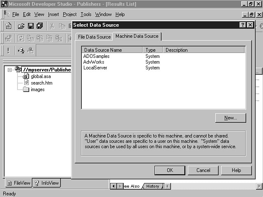263x197 pixels.
Task: Click the System type for LocalServer
Action: pyautogui.click(x=152, y=68)
